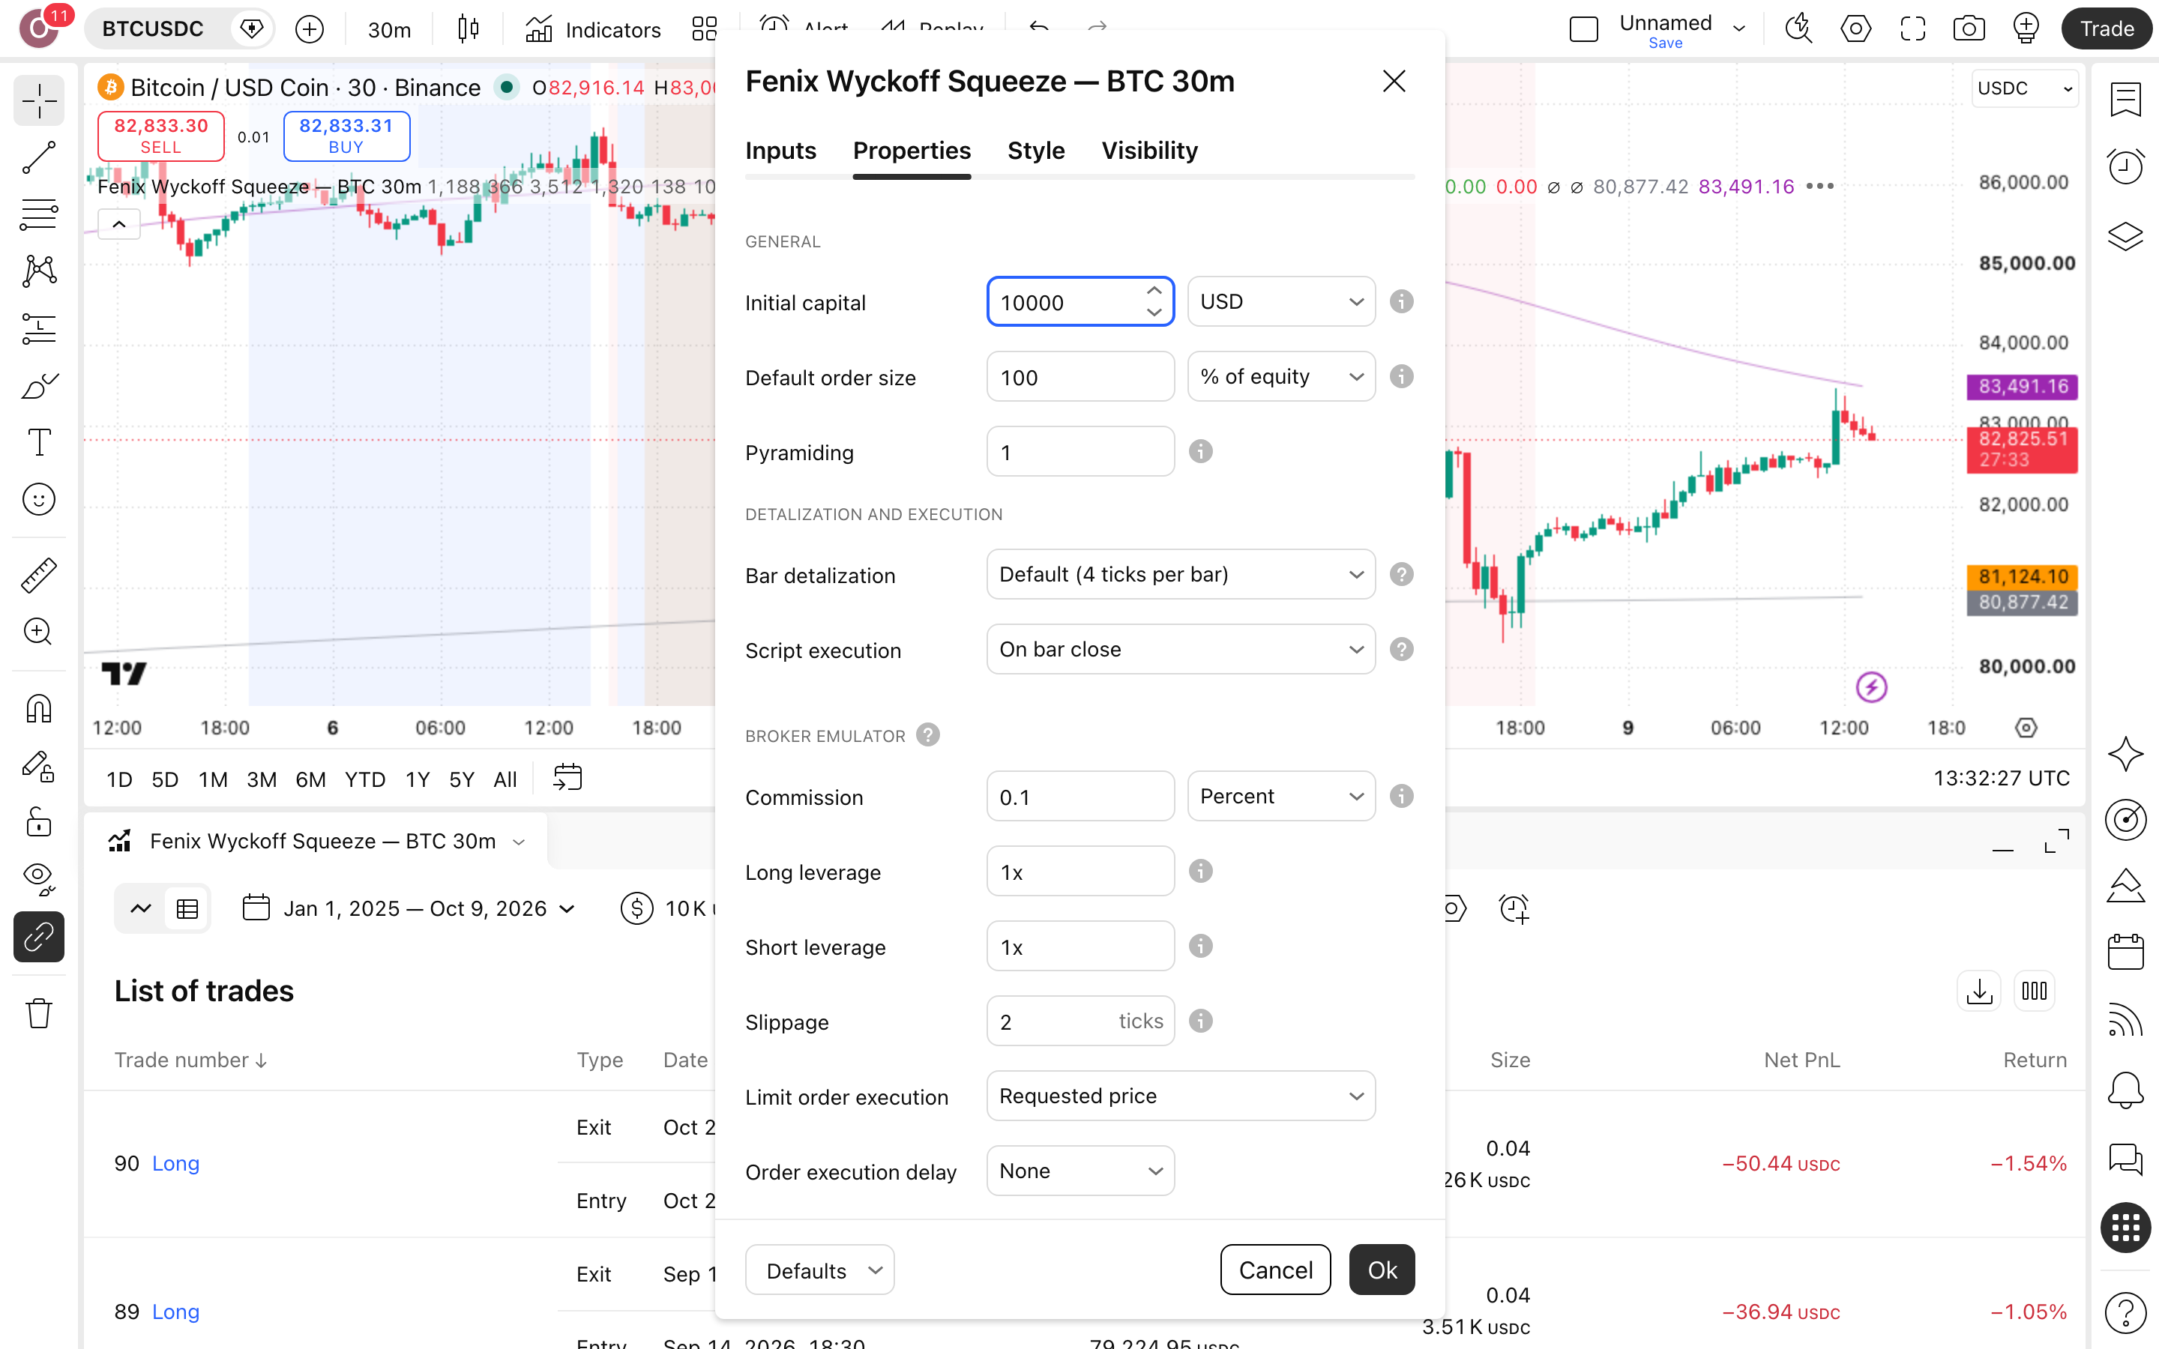Viewport: 2159px width, 1349px height.
Task: Open the economic calendar icon in sidebar
Action: click(2126, 951)
